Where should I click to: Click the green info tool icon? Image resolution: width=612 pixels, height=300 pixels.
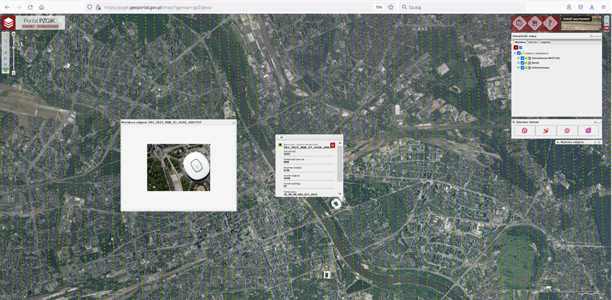coord(6,71)
